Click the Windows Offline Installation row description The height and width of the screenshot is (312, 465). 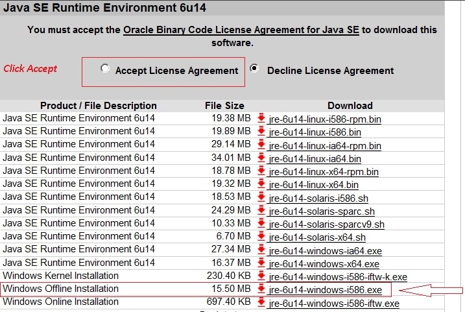(61, 289)
